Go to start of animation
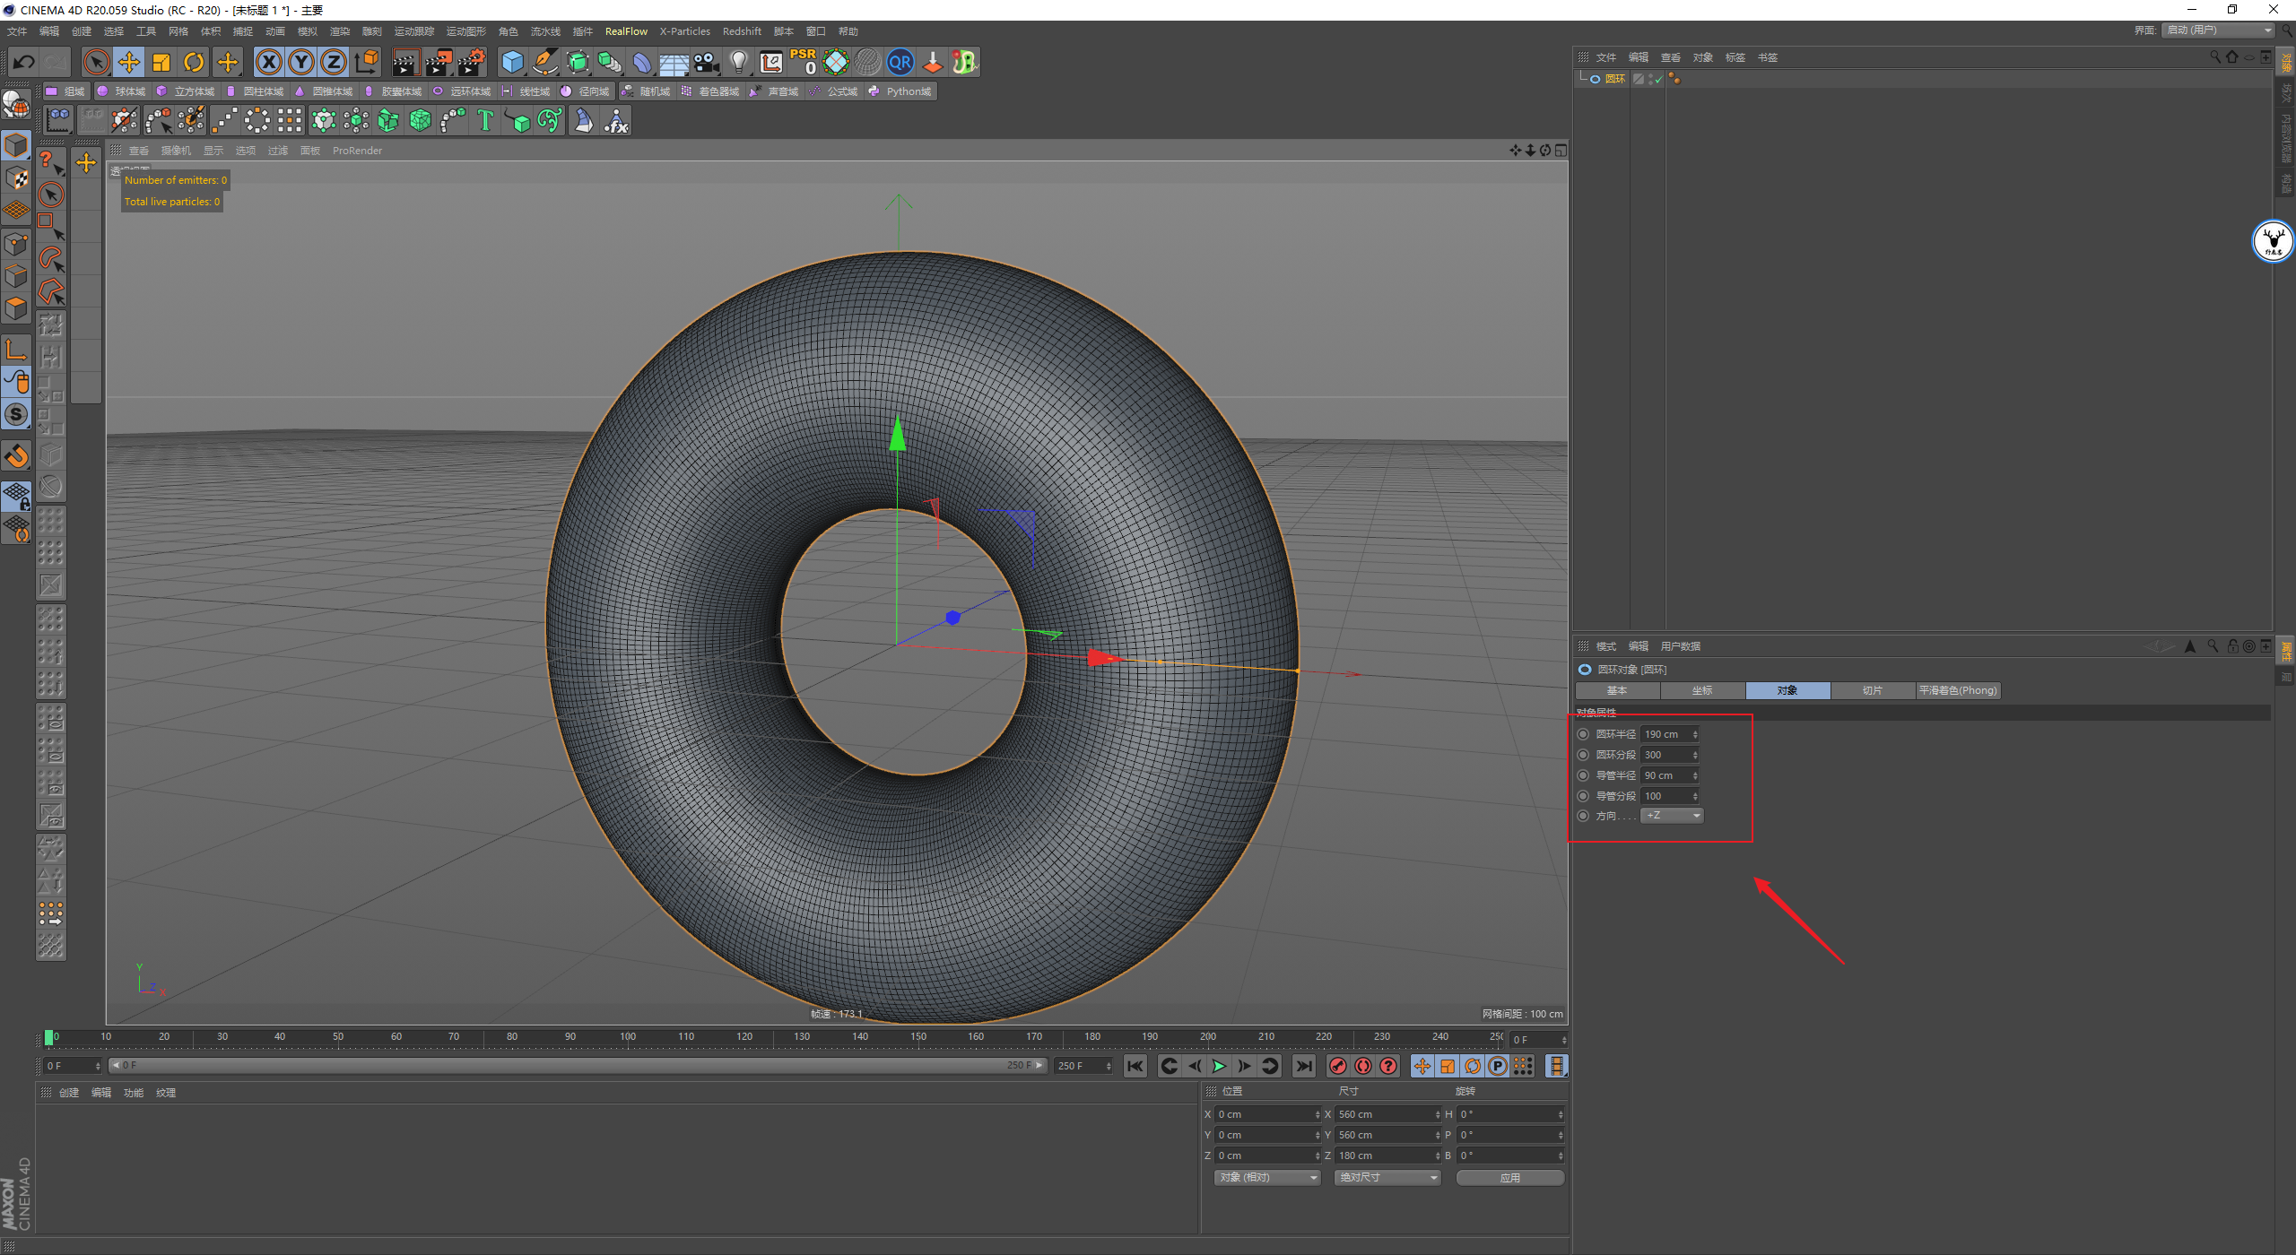2296x1255 pixels. [x=1135, y=1066]
